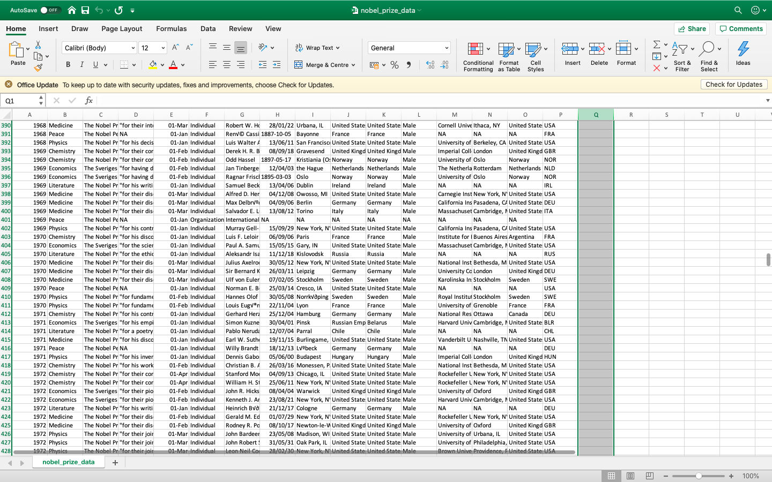Select the Cell Styles icon
The image size is (772, 482).
click(x=535, y=56)
